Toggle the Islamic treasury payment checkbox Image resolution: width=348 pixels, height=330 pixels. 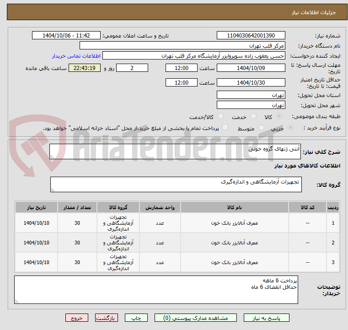225,127
